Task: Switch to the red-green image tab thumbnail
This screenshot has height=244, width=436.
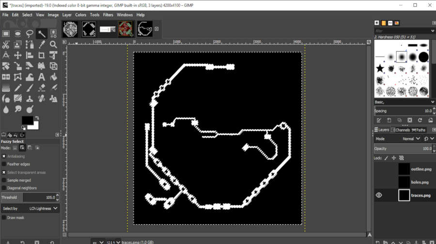Action: tap(125, 29)
